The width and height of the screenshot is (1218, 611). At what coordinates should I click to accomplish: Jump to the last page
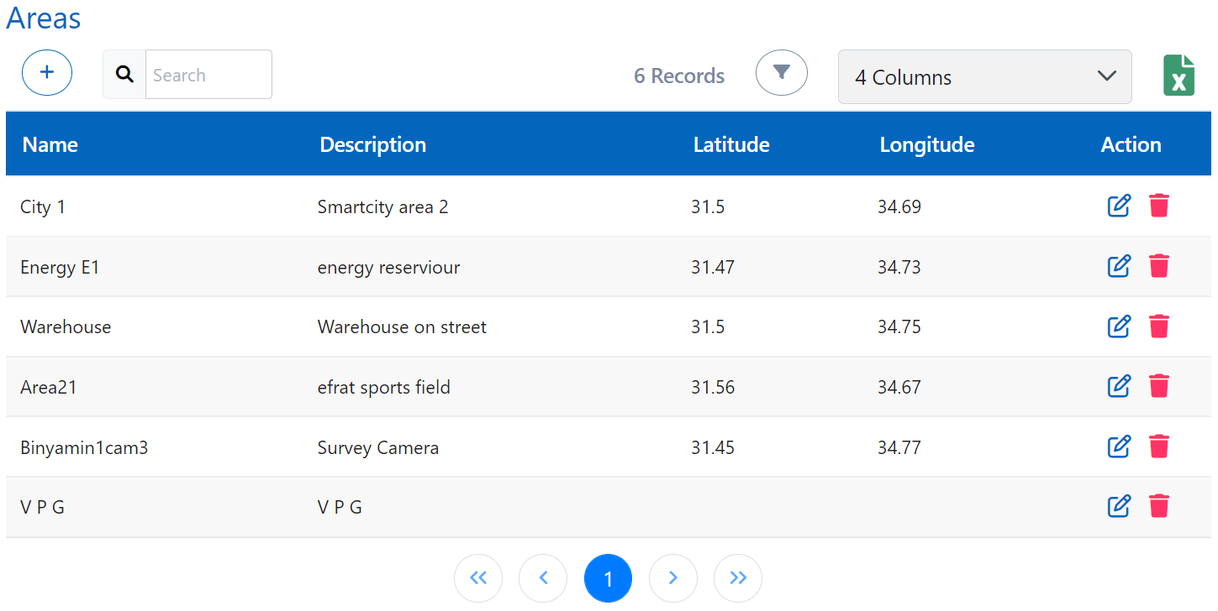[737, 577]
